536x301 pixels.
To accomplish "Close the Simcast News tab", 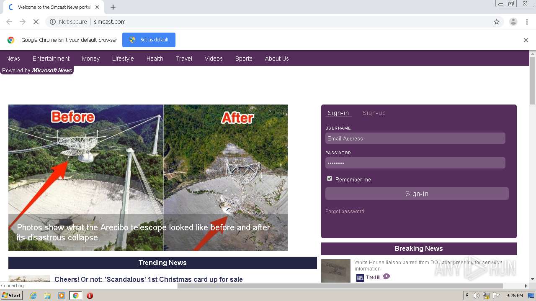I will tap(97, 7).
